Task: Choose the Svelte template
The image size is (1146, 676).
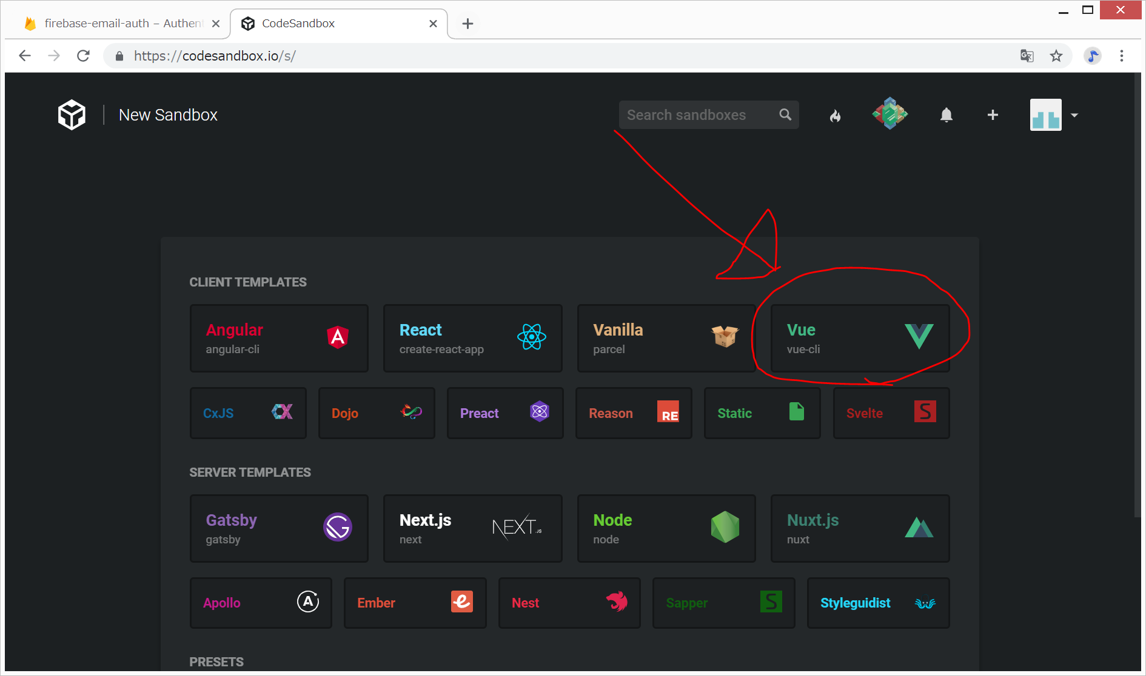Action: tap(891, 413)
